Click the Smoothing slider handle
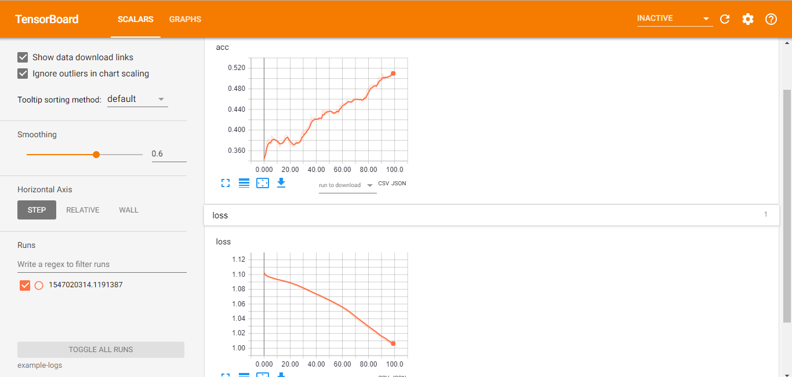Screen dimensions: 792x377 [x=96, y=155]
